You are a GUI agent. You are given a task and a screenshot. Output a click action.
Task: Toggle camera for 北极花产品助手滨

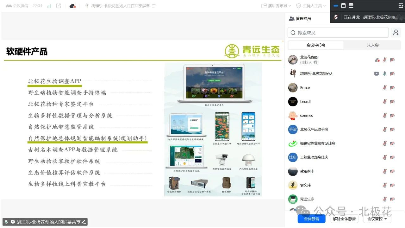tap(392, 130)
